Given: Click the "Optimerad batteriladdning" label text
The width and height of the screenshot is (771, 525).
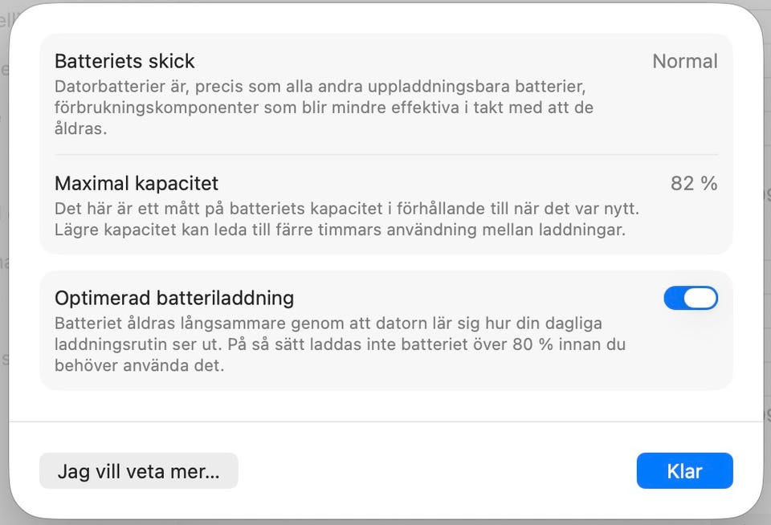Looking at the screenshot, I should coord(174,299).
